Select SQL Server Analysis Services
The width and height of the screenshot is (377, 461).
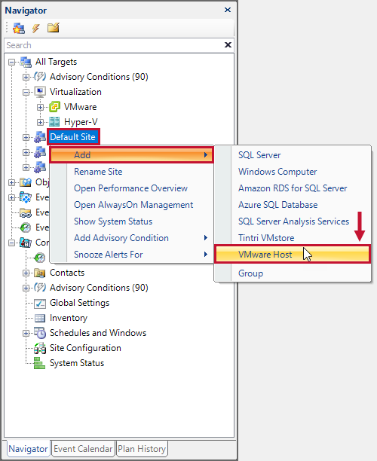click(x=293, y=221)
